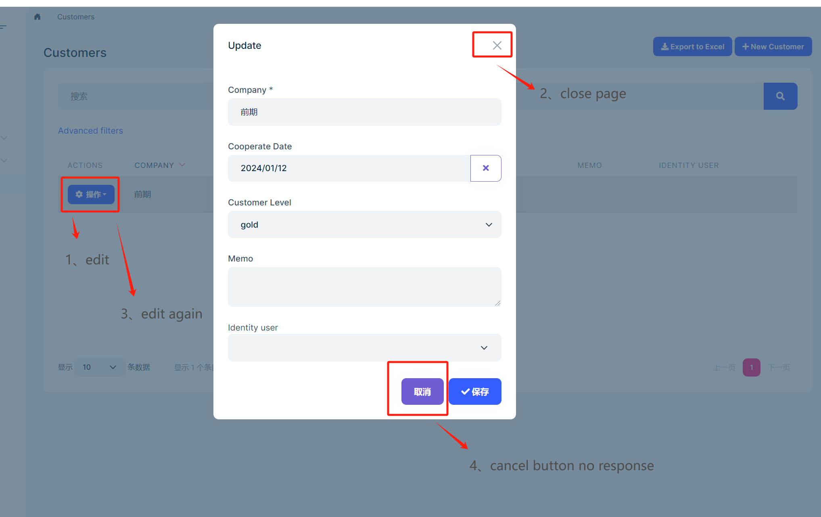Click the Cooperate Date input
The width and height of the screenshot is (821, 517).
pos(349,168)
